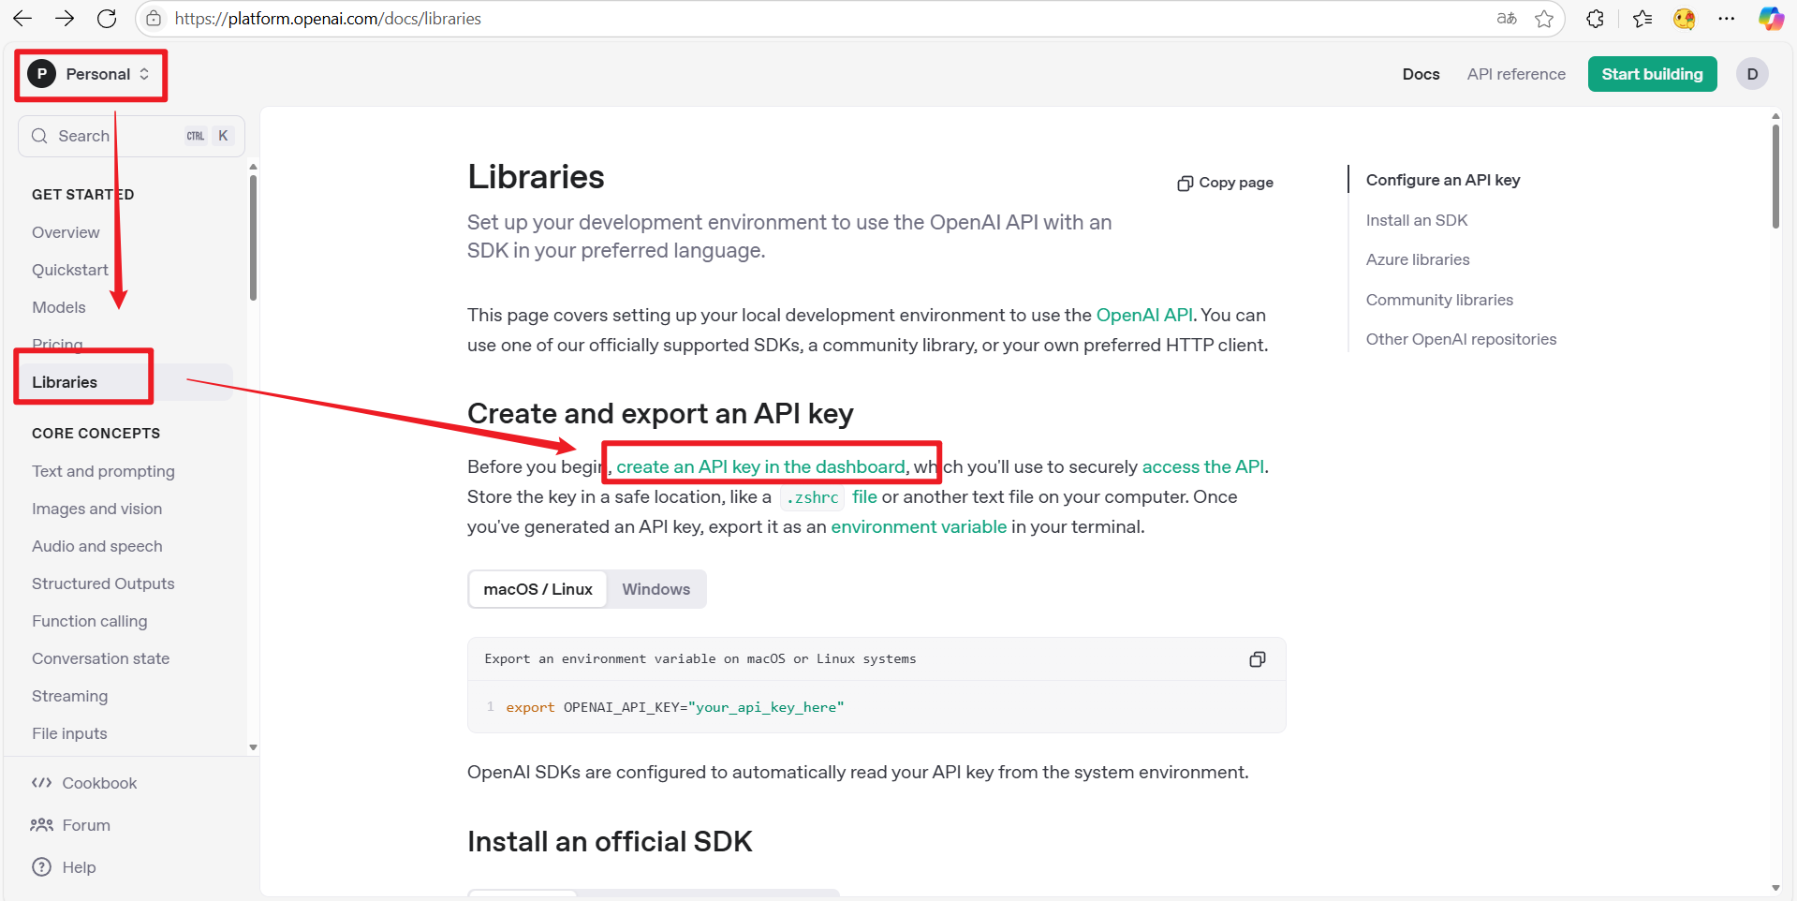Open Audio and speech guide
The height and width of the screenshot is (901, 1797).
coord(96,546)
